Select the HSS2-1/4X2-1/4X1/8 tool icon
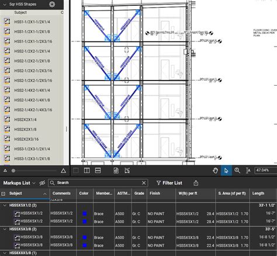The width and height of the screenshot is (277, 256). point(7,100)
